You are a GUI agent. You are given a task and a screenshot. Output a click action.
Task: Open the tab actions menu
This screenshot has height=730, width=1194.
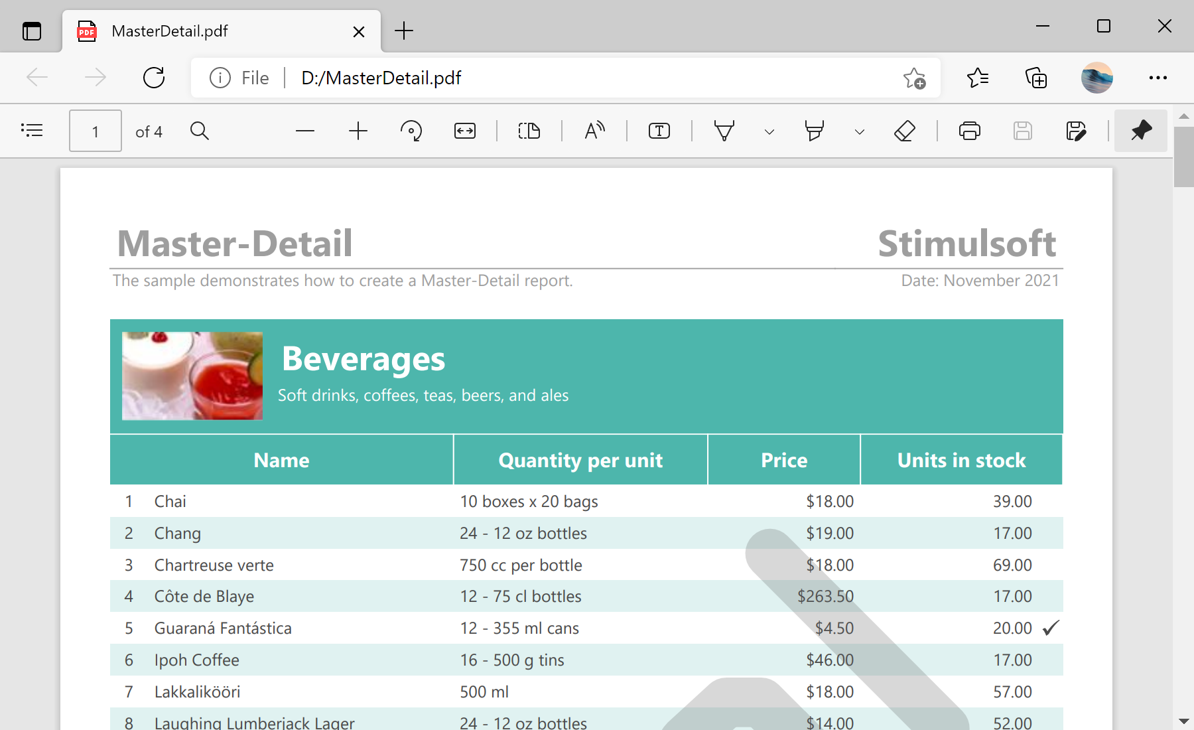pos(32,31)
